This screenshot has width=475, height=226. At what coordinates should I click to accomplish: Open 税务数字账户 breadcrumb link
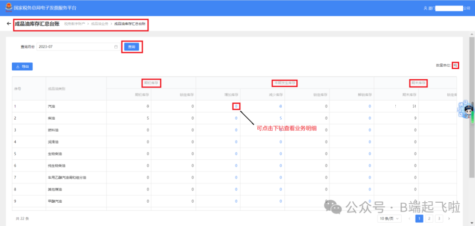[75, 24]
